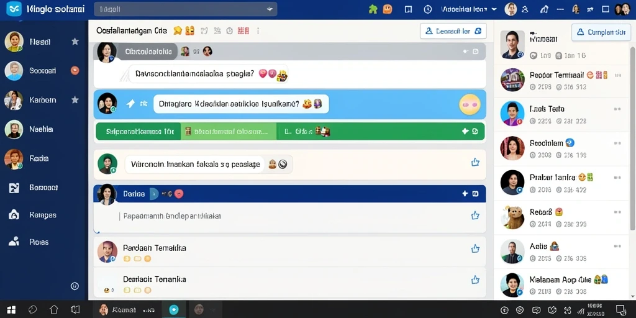Click the Campianatiar button in the right panel

pos(601,32)
